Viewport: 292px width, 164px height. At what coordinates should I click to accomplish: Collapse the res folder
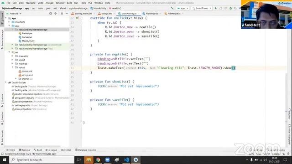tap(9, 52)
